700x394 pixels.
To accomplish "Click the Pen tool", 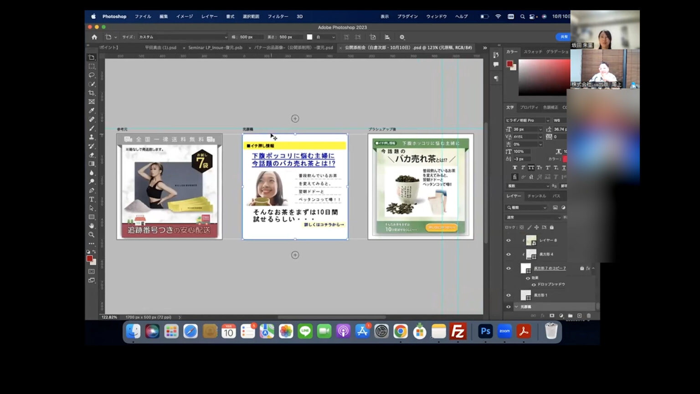I will click(92, 191).
